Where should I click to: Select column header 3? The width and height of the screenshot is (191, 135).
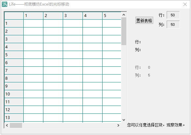(73, 16)
